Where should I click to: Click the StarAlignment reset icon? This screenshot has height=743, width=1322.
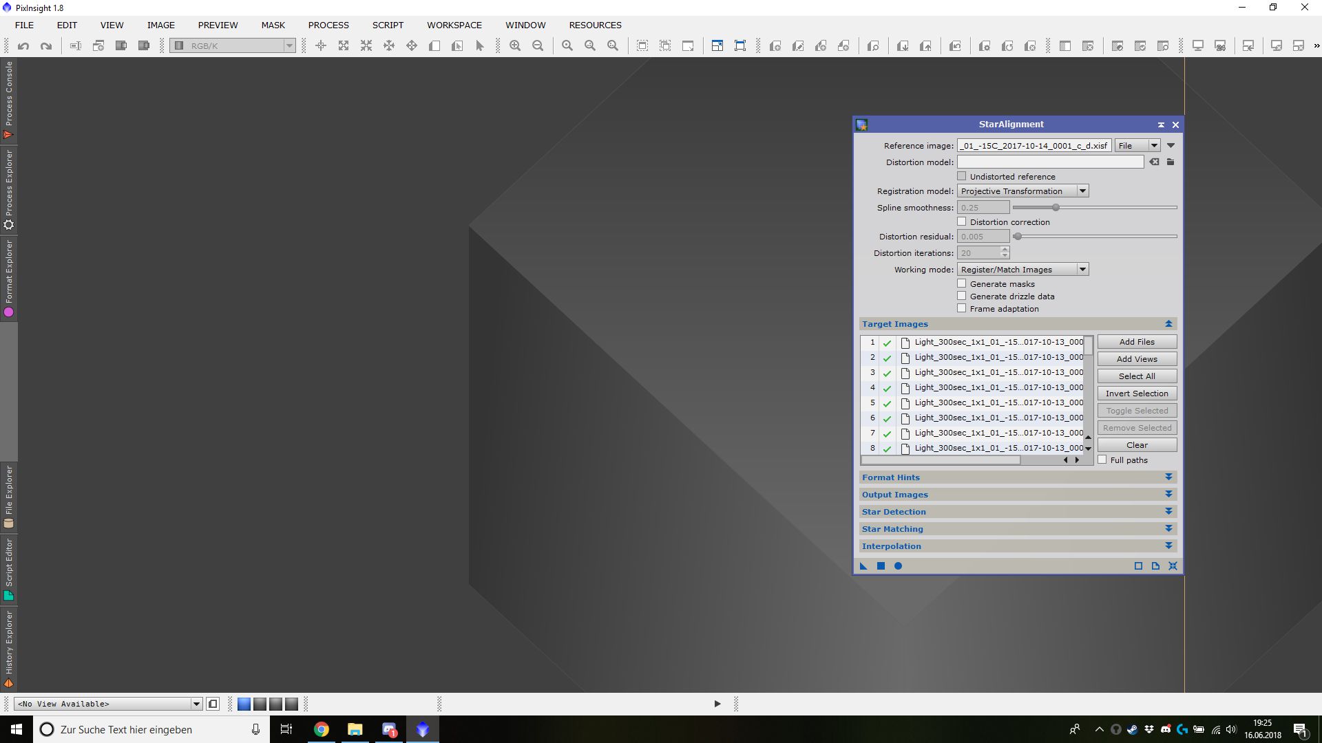pos(1173,566)
